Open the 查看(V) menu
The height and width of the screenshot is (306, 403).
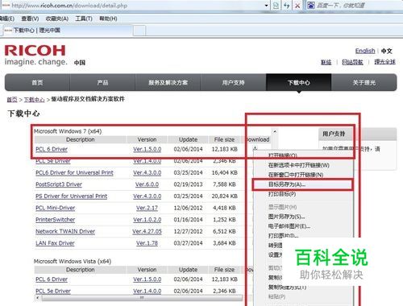tap(30, 19)
